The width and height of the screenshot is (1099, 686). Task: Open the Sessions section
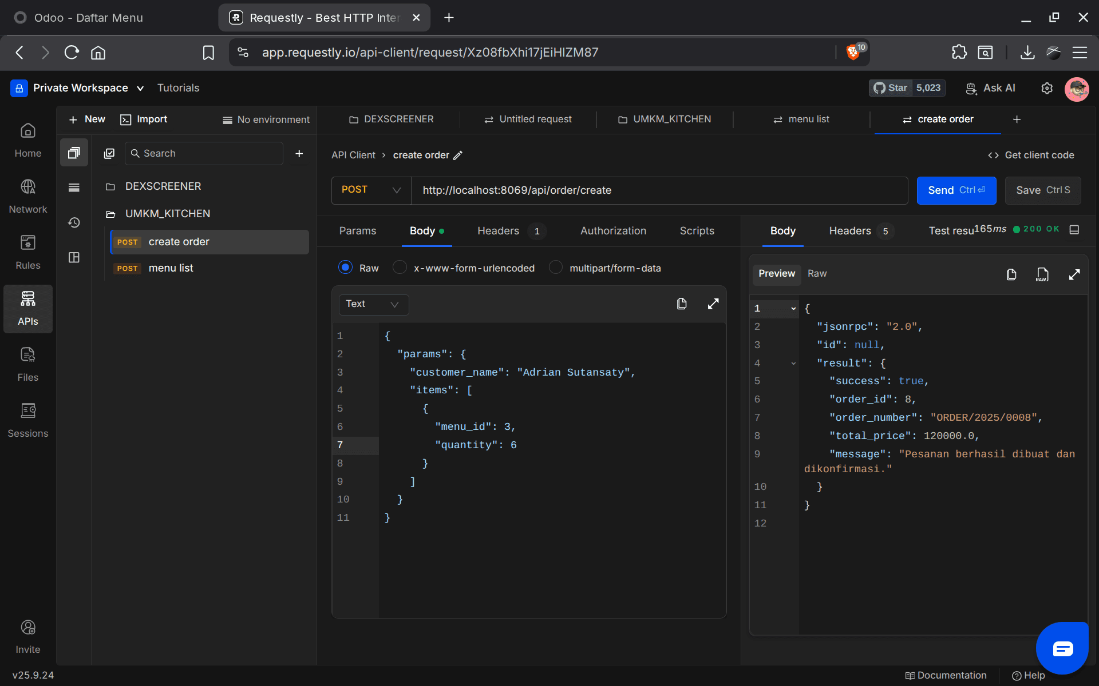tap(27, 421)
